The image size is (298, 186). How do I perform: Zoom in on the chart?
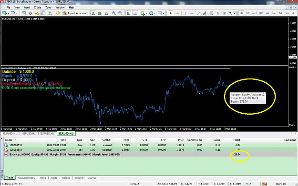114,13
